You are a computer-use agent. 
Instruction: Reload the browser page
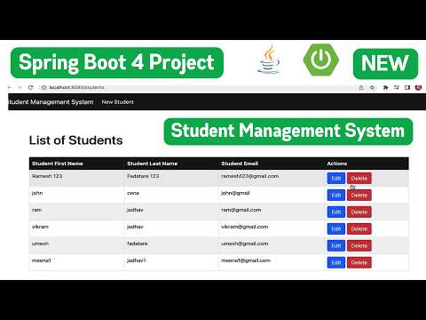pos(30,87)
